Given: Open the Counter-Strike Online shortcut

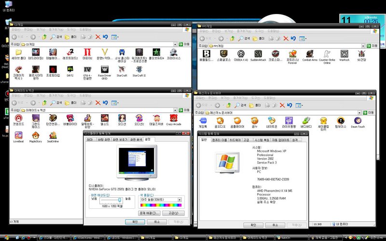Looking at the screenshot, I should tap(327, 54).
